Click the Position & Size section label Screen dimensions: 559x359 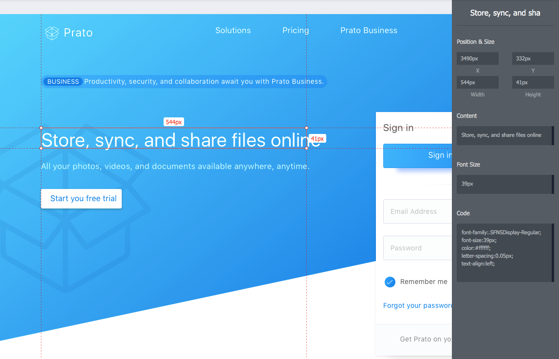coord(475,42)
